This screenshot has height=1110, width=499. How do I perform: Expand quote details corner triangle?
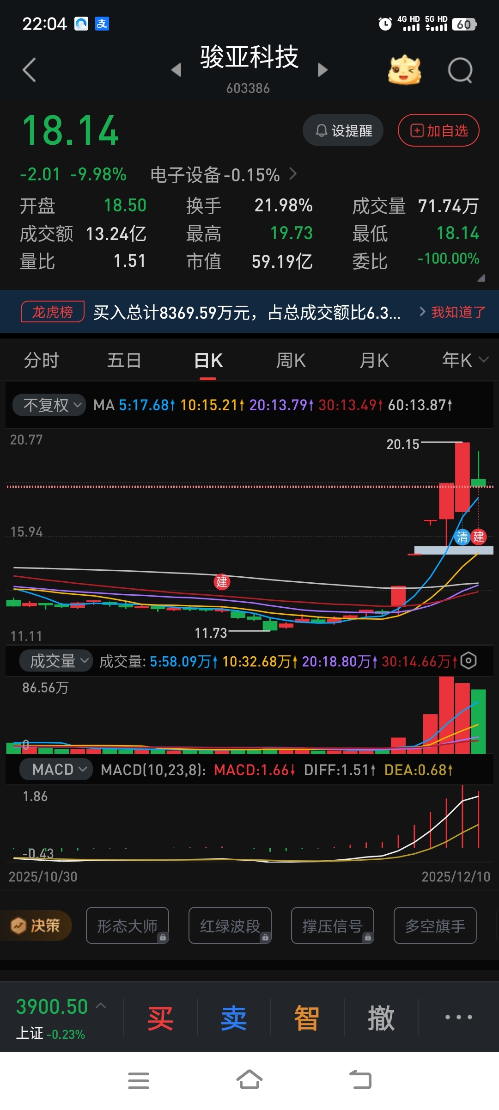(481, 277)
